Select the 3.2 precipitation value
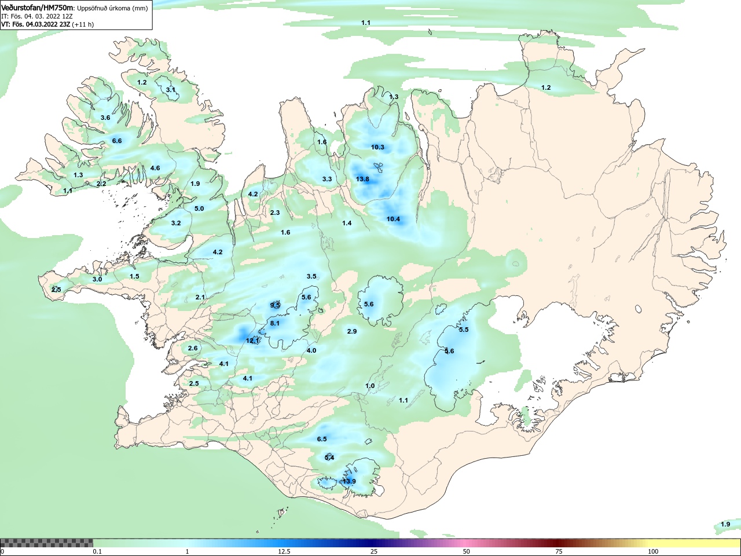 pos(176,223)
